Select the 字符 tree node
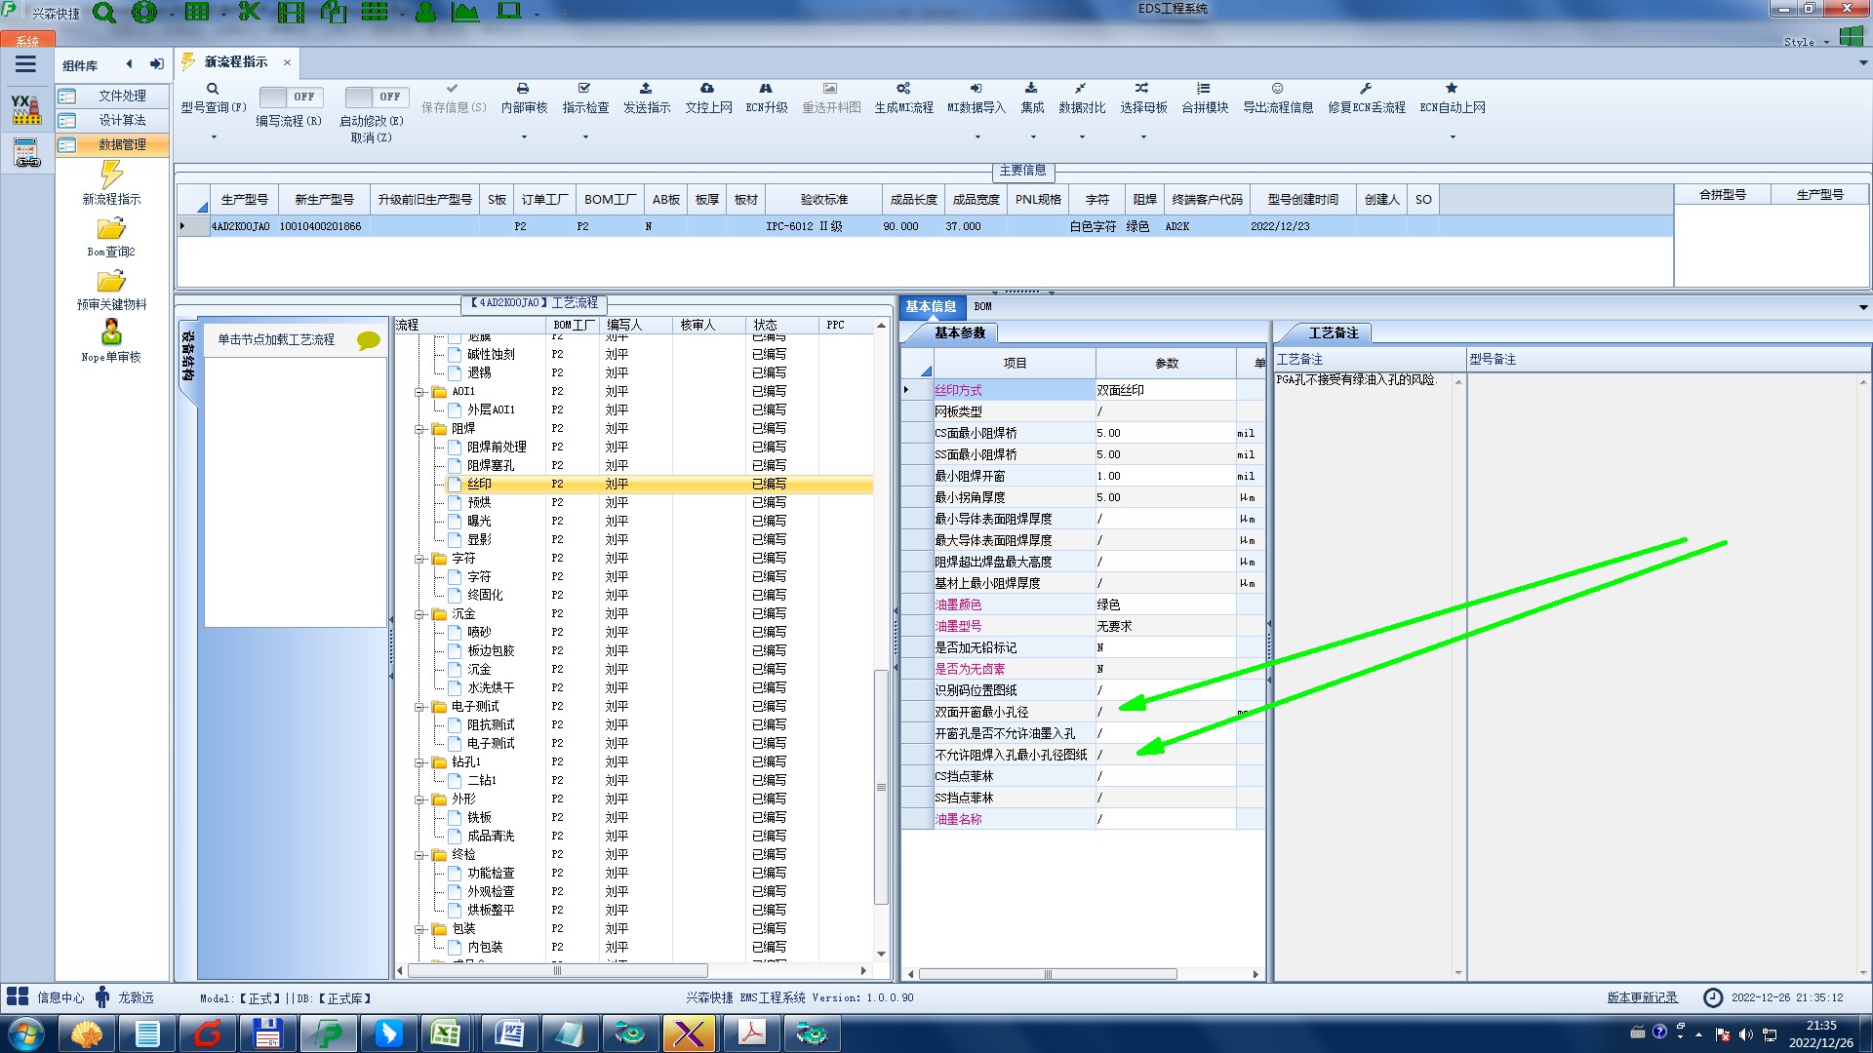 coord(478,577)
